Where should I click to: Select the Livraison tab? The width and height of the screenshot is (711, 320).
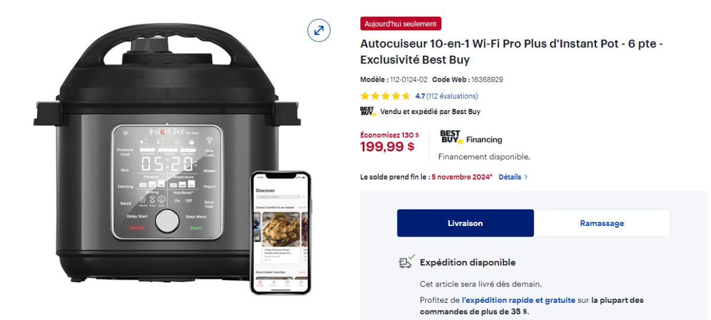(x=465, y=223)
